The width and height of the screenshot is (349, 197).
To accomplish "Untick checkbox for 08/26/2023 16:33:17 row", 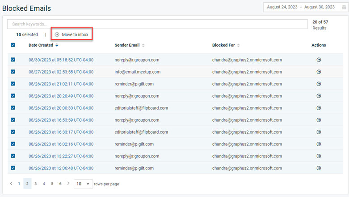I will (13, 132).
